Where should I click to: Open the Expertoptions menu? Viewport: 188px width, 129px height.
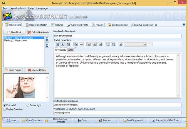point(18,8)
